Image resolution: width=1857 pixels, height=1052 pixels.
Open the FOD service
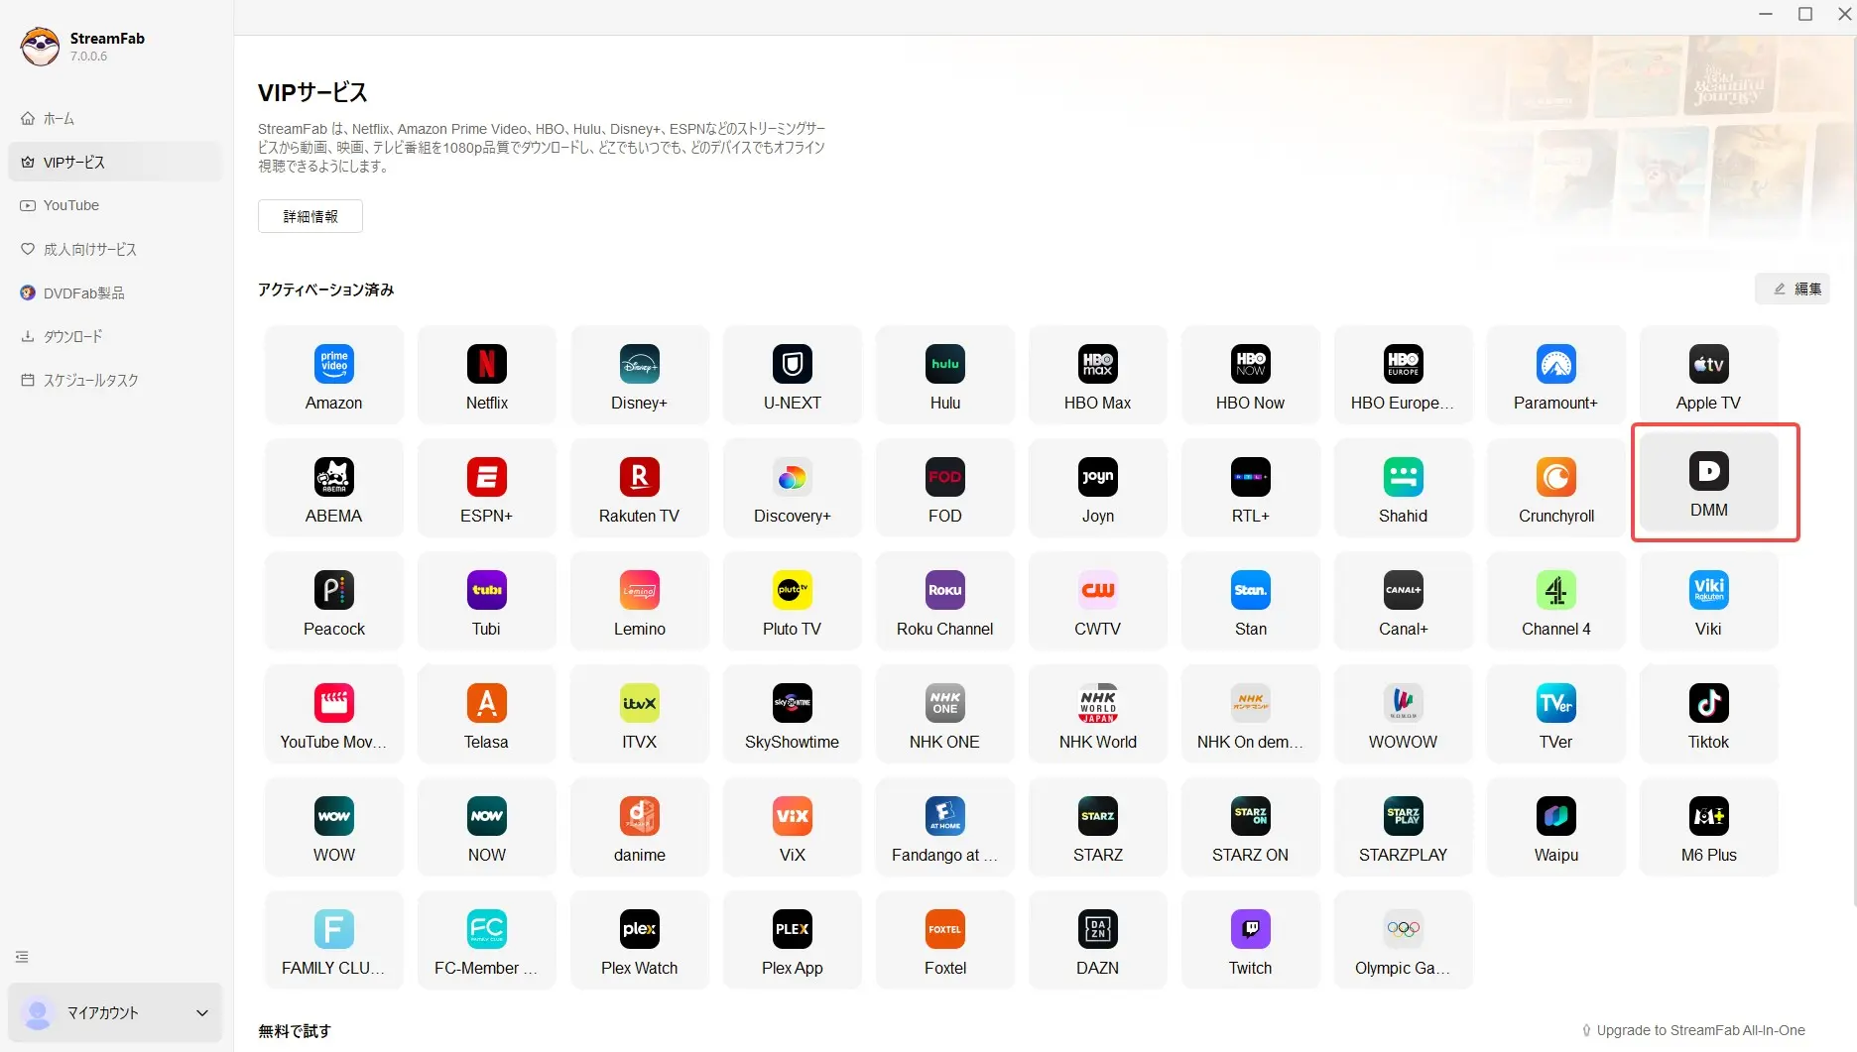(x=945, y=488)
